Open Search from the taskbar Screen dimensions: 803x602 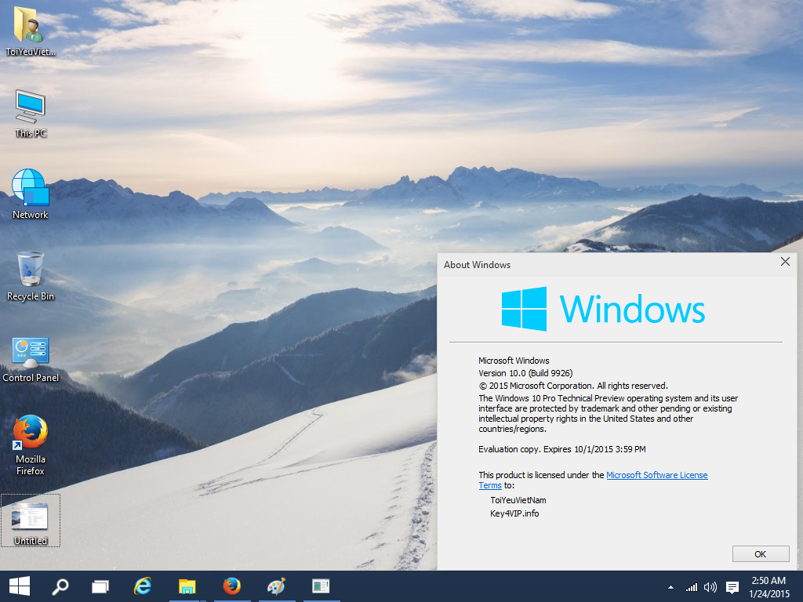tap(60, 586)
